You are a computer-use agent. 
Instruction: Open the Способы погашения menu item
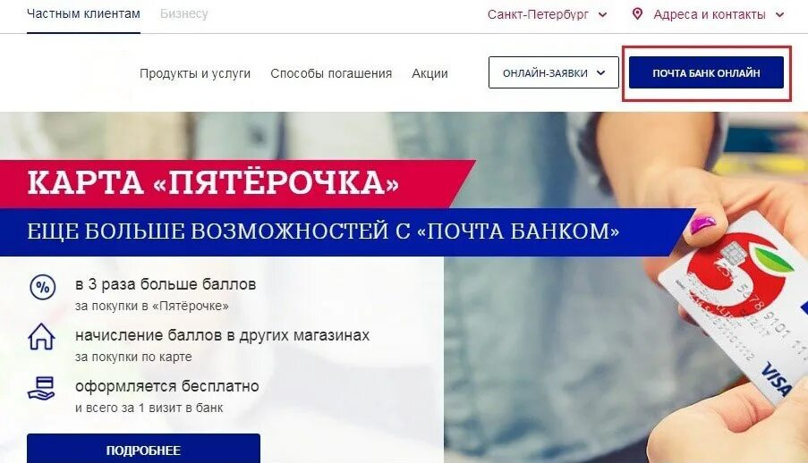331,73
